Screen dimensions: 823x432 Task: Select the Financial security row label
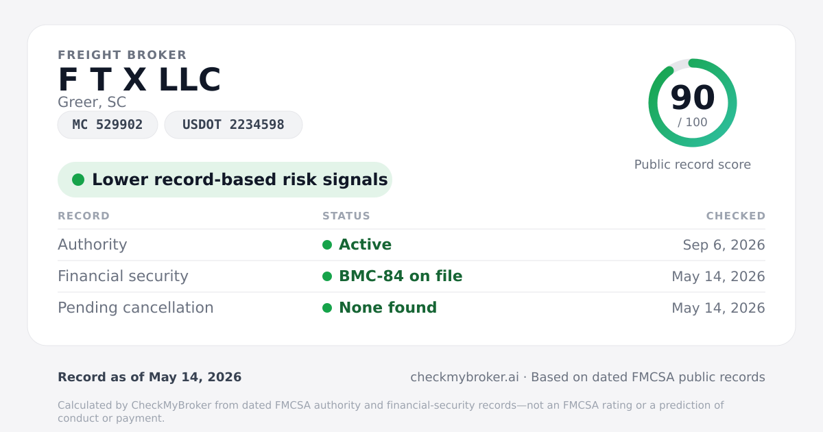pos(123,276)
